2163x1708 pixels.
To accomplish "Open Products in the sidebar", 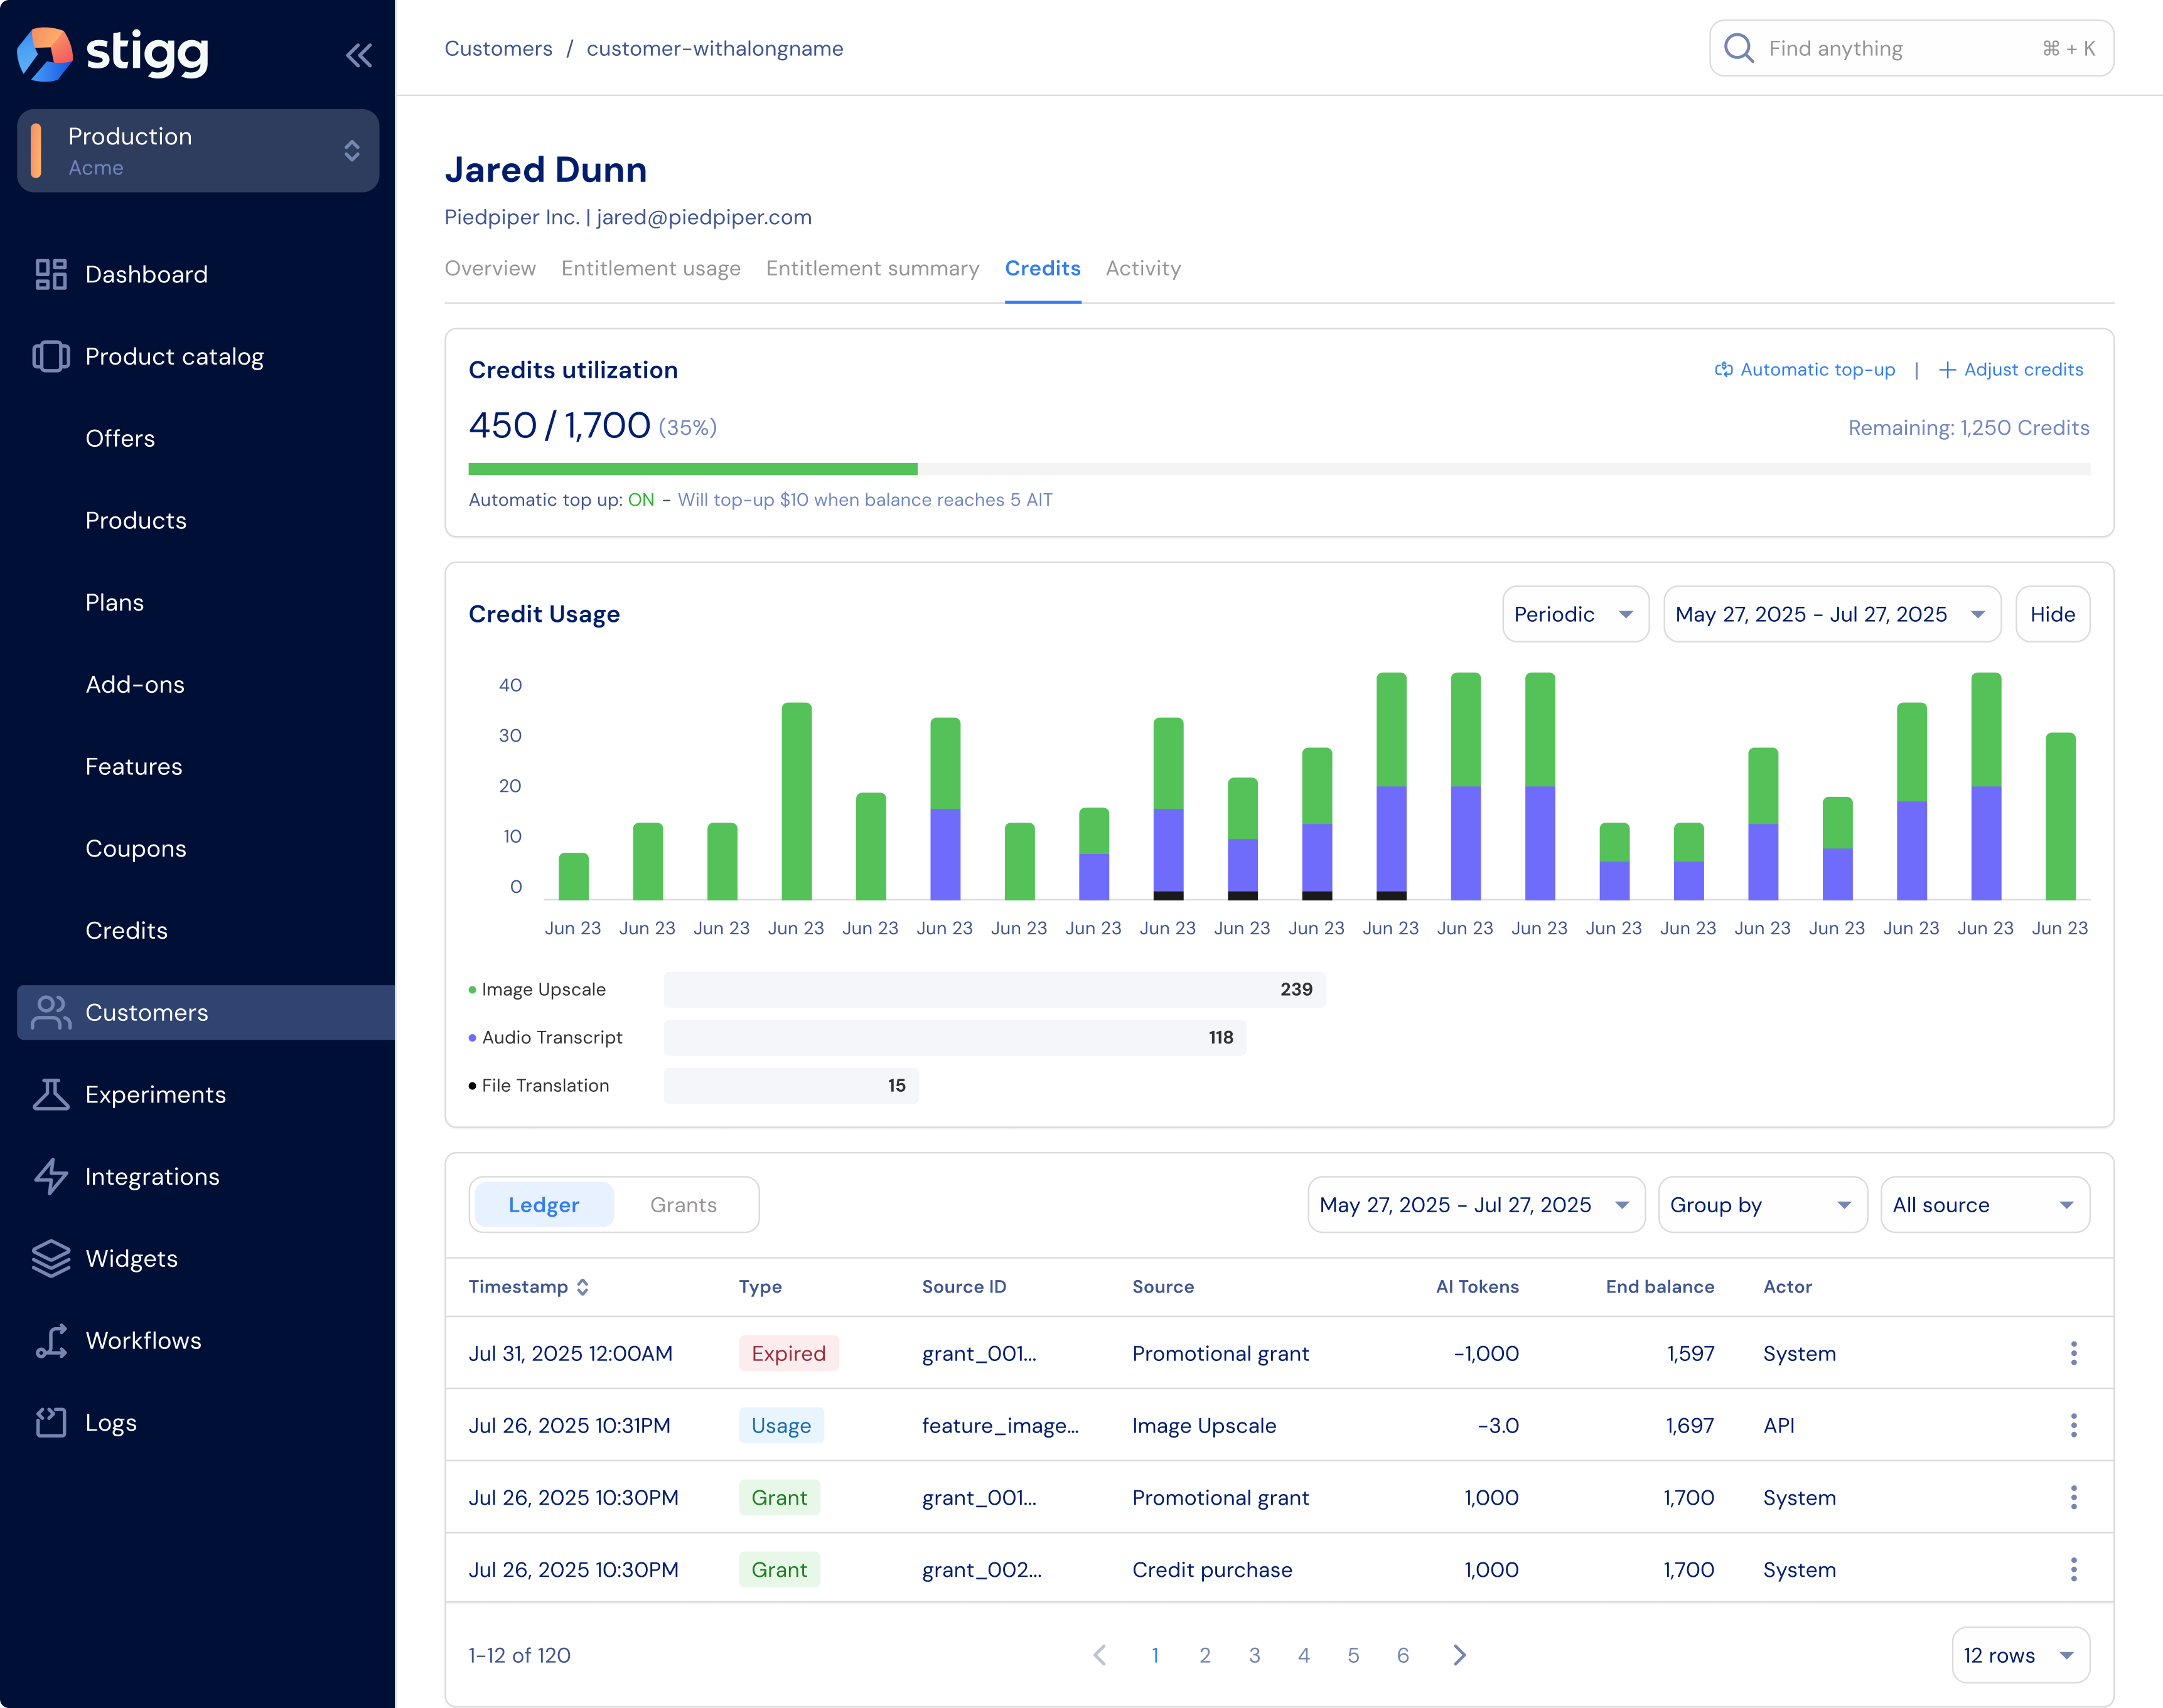I will 136,520.
